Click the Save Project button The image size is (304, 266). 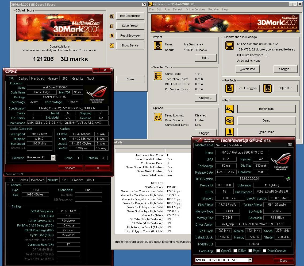[x=130, y=26]
